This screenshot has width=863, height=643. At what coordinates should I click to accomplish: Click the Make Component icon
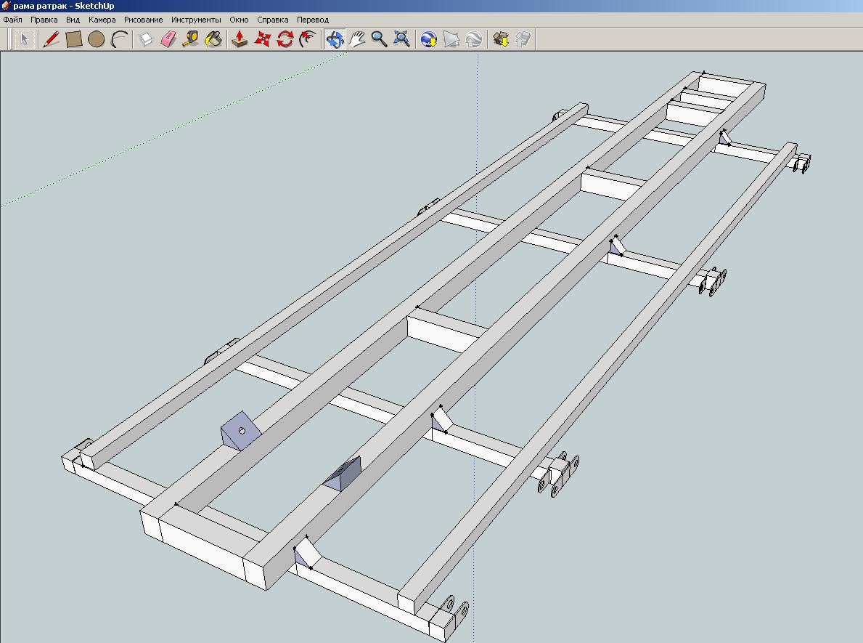point(146,39)
